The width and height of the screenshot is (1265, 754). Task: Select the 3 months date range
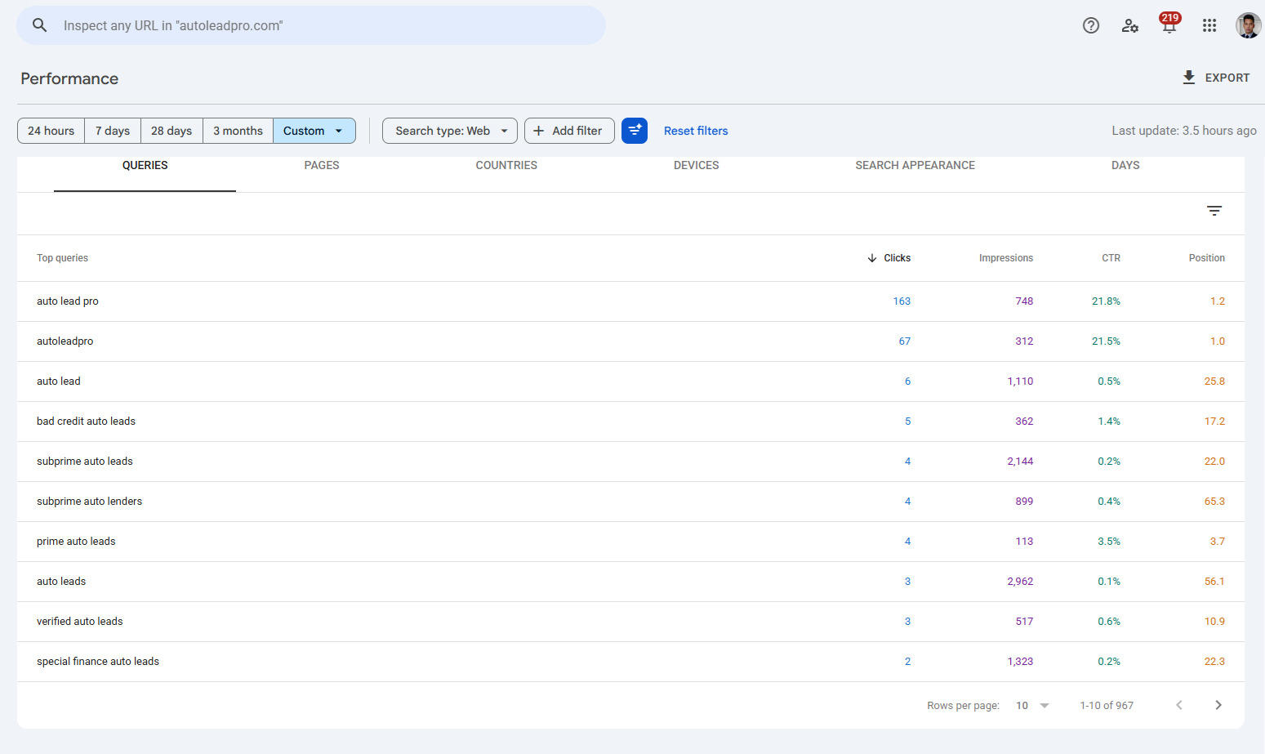click(x=238, y=131)
